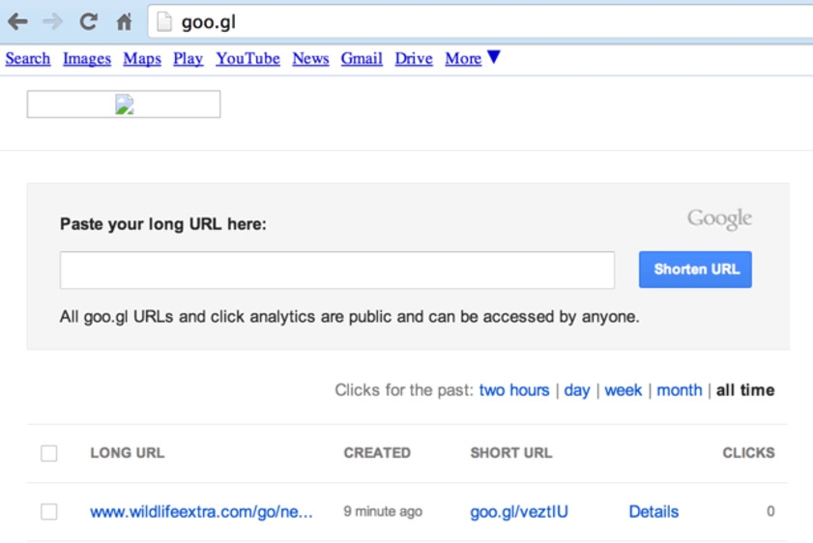Screen dimensions: 813x543
Task: Go to the browser home page icon
Action: (x=124, y=21)
